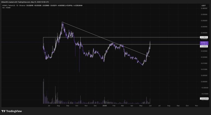Click the 0.01000 price axis label
Image resolution: width=211 pixels, height=115 pixels.
pyautogui.click(x=204, y=70)
